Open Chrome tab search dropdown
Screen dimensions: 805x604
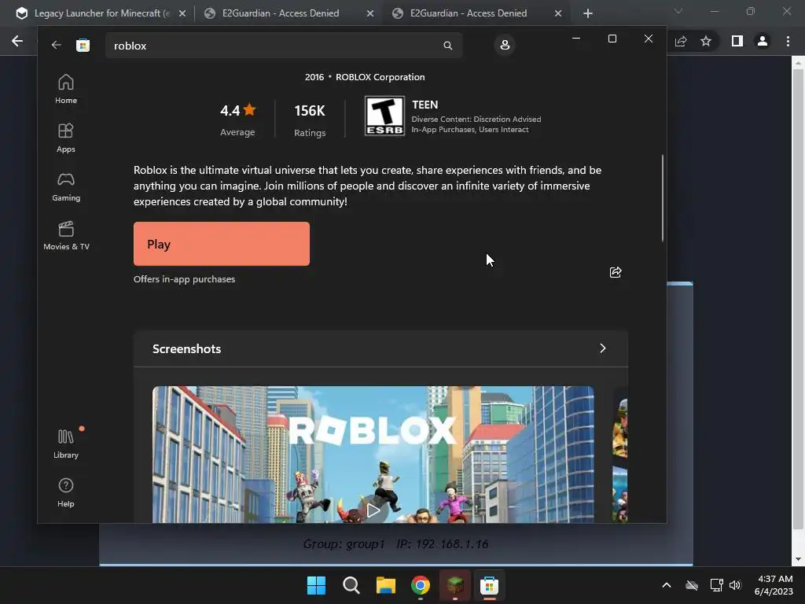point(678,11)
